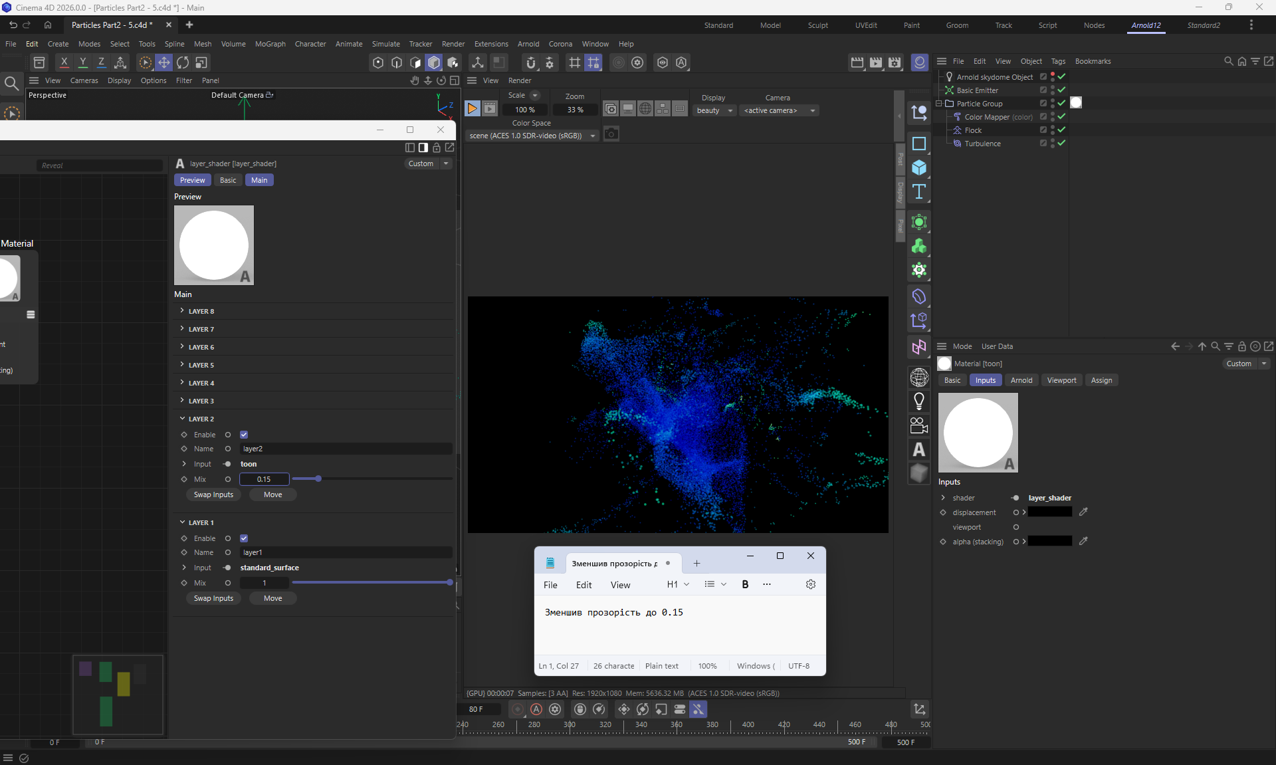Open the MoGraph menu
The image size is (1276, 765).
coord(270,44)
